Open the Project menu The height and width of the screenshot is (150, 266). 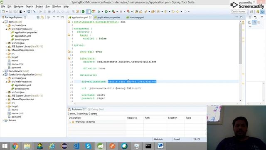pos(39,7)
